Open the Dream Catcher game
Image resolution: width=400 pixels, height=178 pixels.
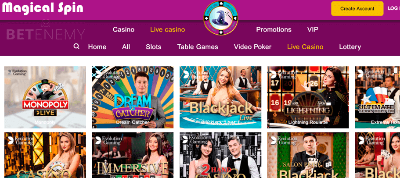click(x=133, y=97)
